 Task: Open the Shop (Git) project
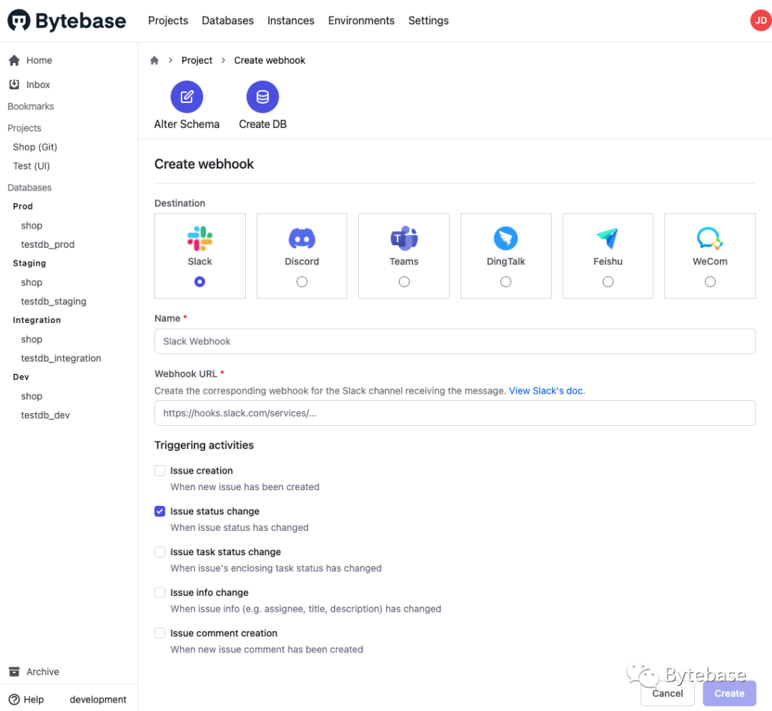(x=35, y=147)
